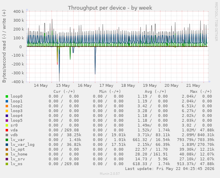Click the sr0 lime legend swatch

point(7,125)
